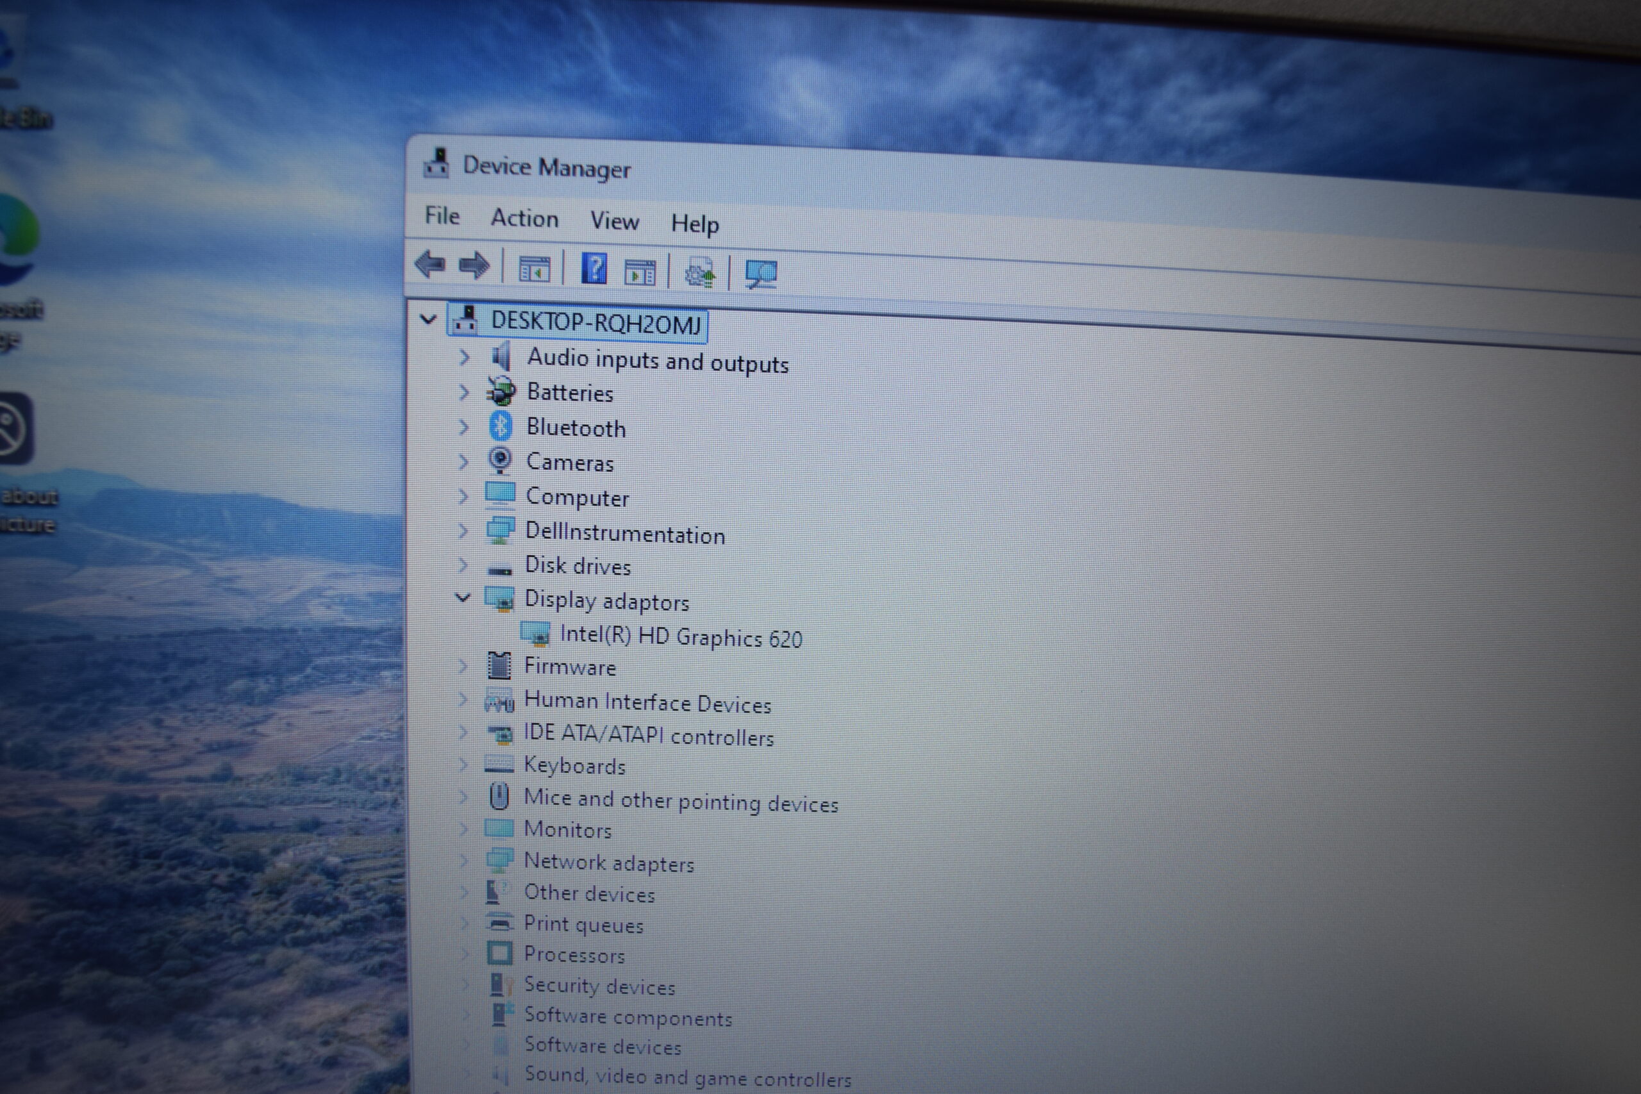This screenshot has height=1094, width=1641.
Task: Select the Keyboards label
Action: (574, 766)
